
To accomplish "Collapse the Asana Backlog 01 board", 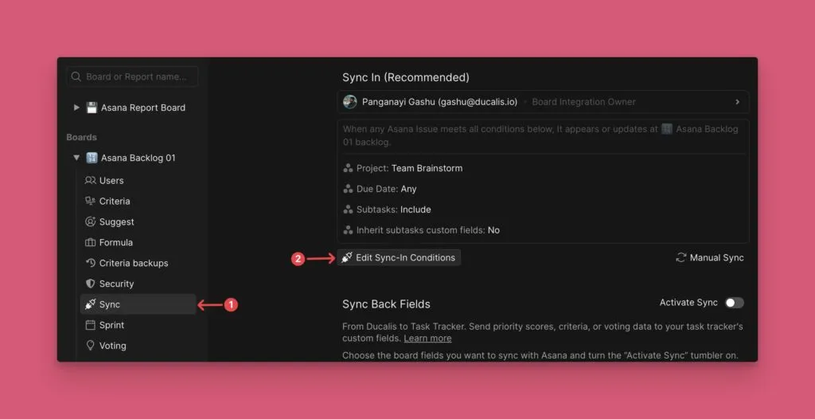I will click(x=76, y=158).
